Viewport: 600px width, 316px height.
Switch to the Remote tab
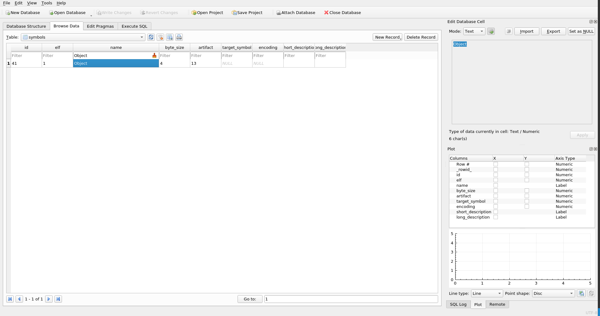[497, 304]
